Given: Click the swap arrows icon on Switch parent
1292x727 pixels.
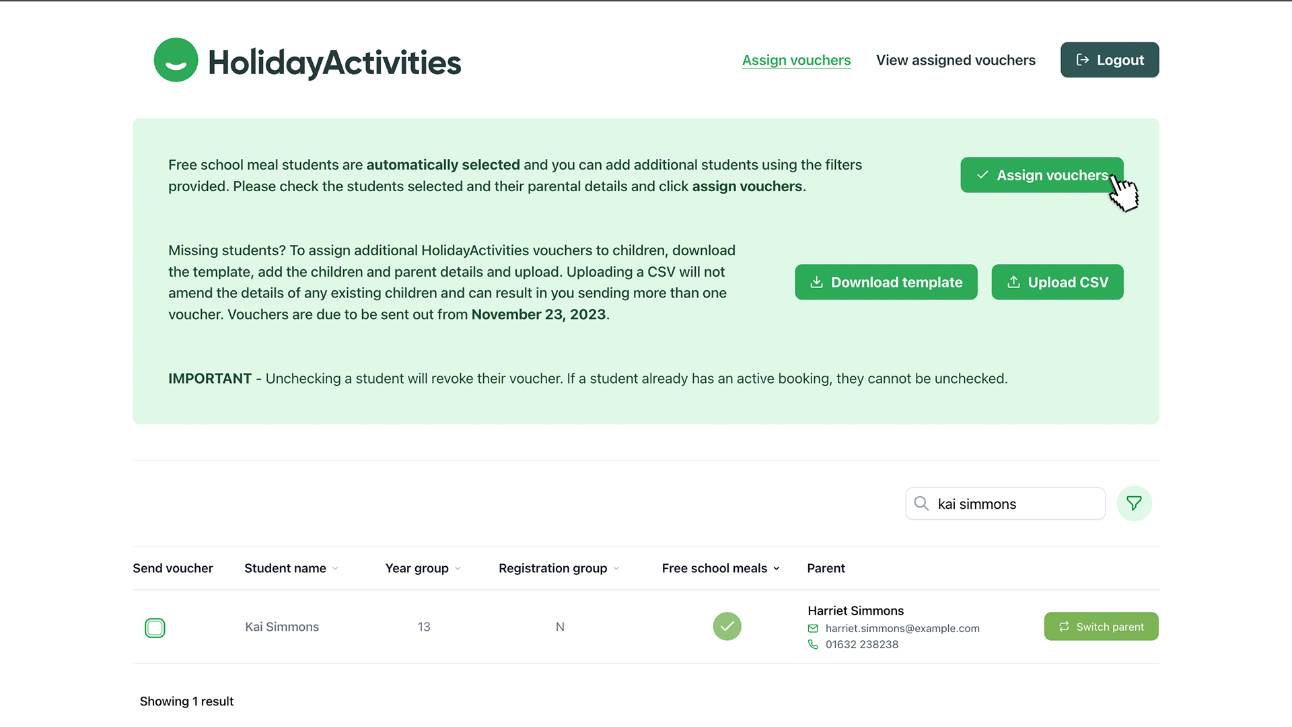Looking at the screenshot, I should pos(1064,627).
